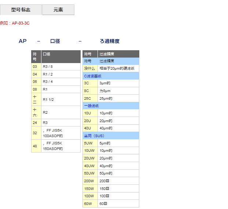Viewport: 228px width, 209px height.
Task: Click the 十六 symbol cell
Action: click(x=36, y=113)
